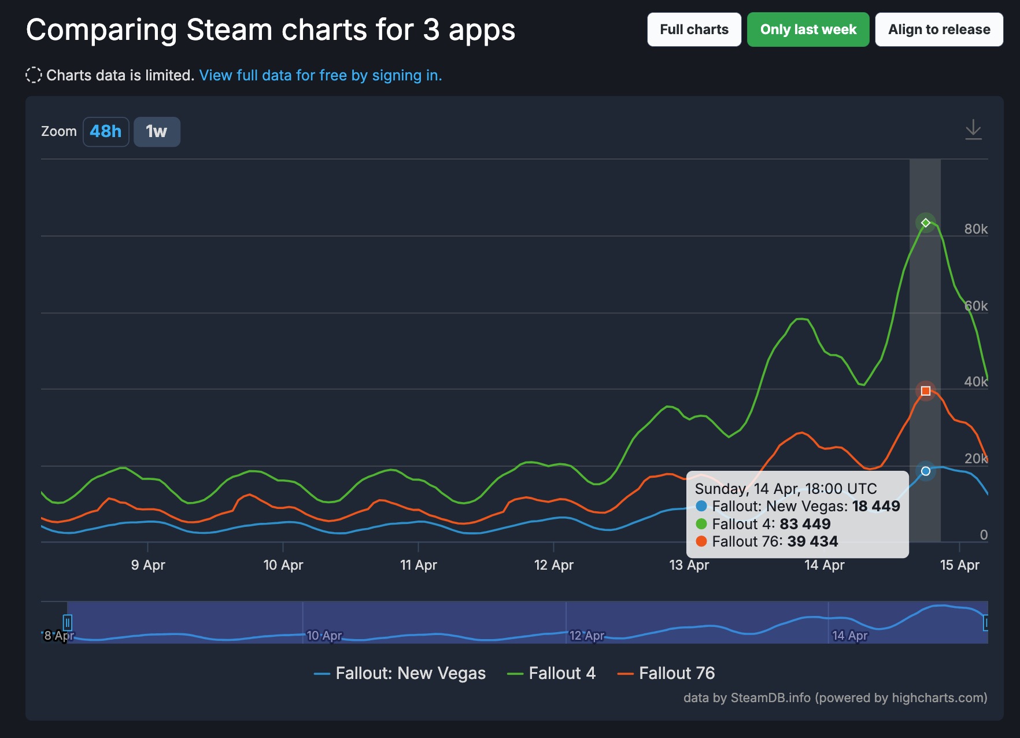
Task: Open Full charts view
Action: pyautogui.click(x=694, y=29)
